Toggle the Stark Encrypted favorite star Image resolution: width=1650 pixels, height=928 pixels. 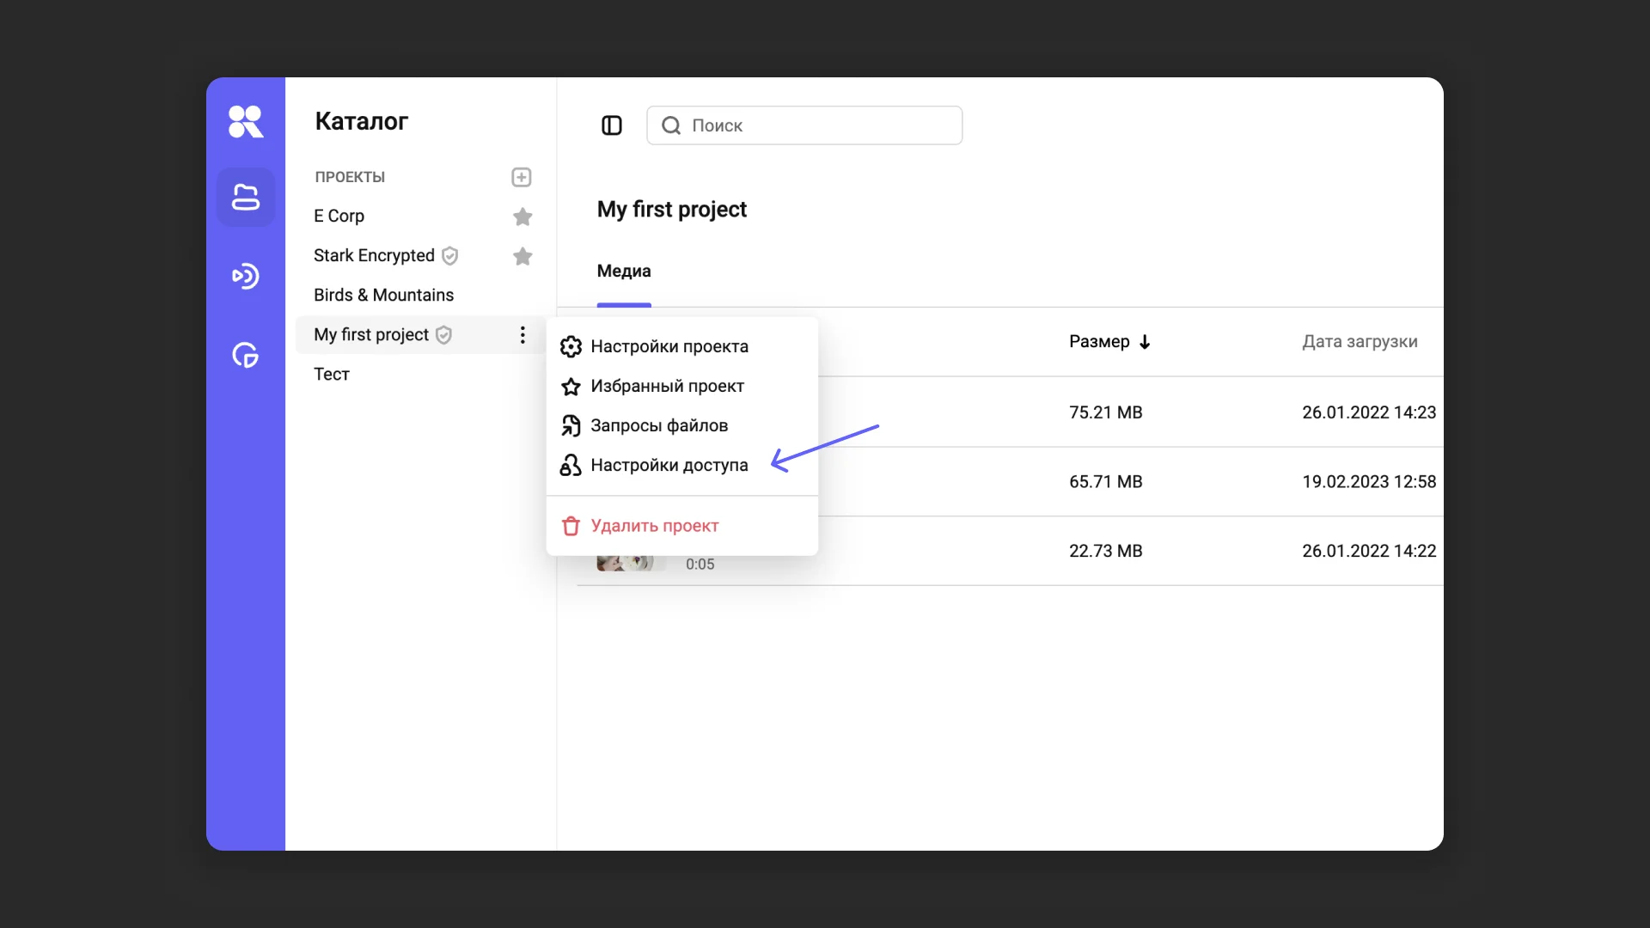pos(522,256)
